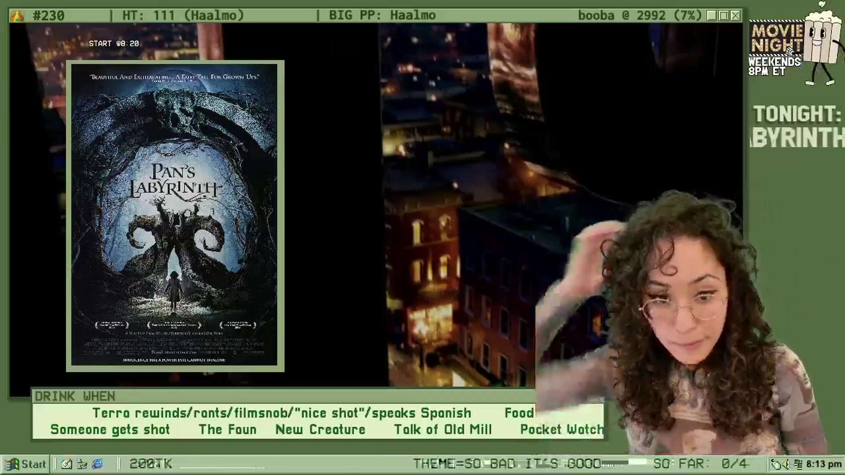The width and height of the screenshot is (845, 475).
Task: Click "THEME=SO BAD IT'S GOOD" taskbar text
Action: tap(507, 464)
